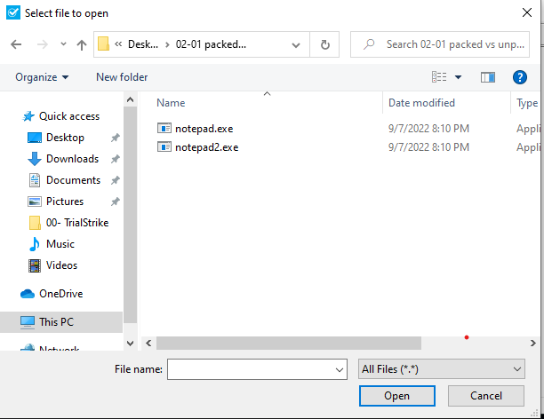The image size is (544, 419).
Task: Go up one folder level
Action: pyautogui.click(x=82, y=44)
